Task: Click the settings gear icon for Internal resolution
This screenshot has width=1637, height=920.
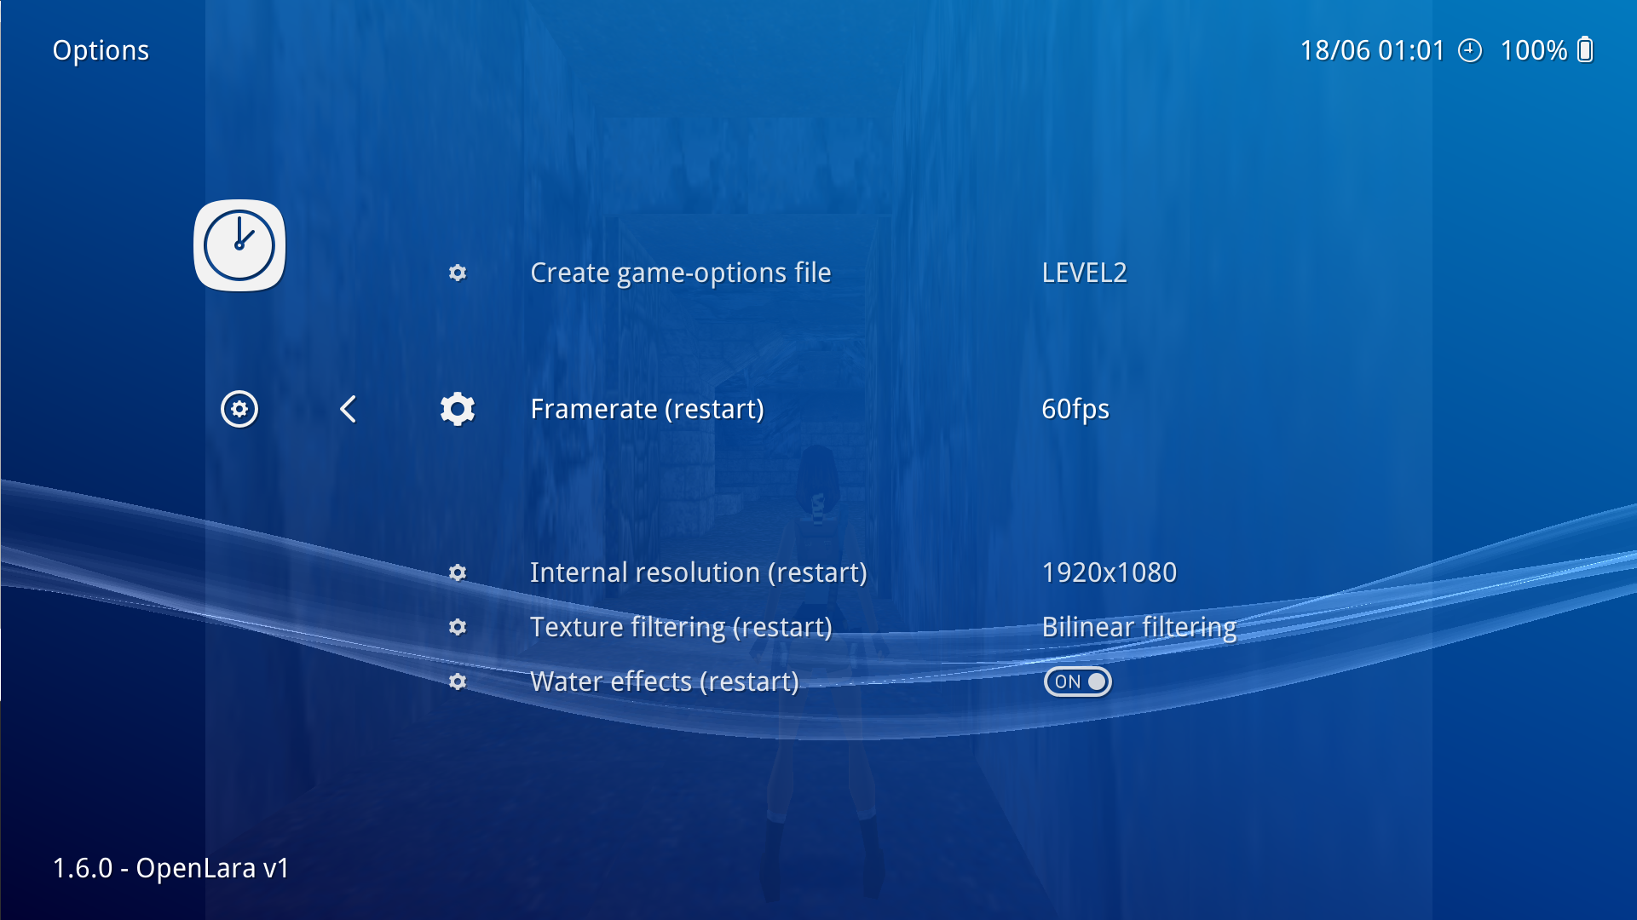Action: coord(458,572)
